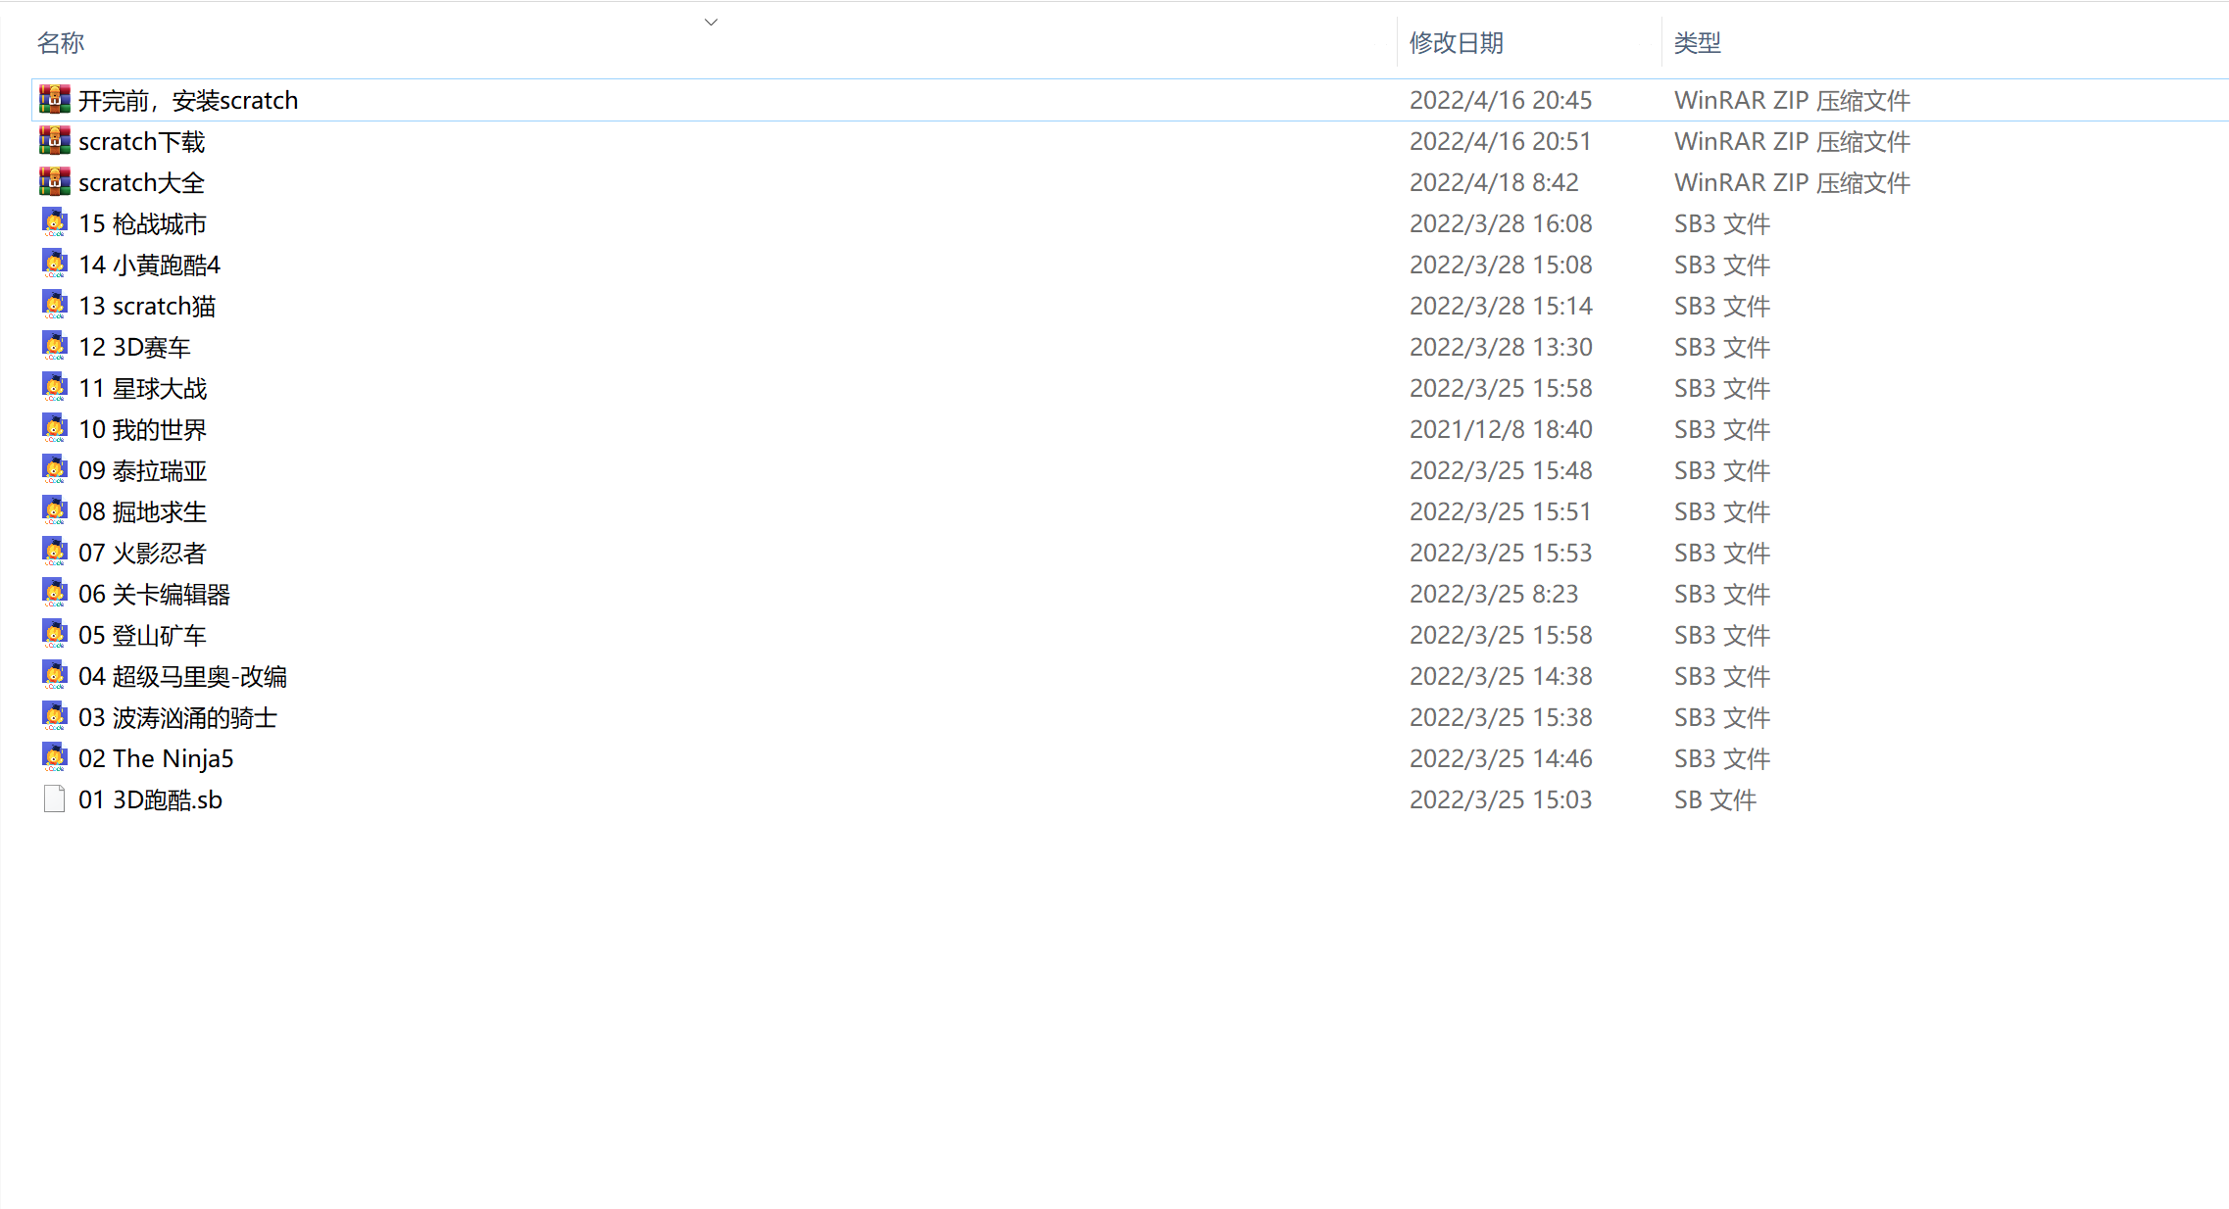This screenshot has height=1209, width=2229.
Task: Click date 2022/3/28 13:30
Action: tap(1501, 347)
